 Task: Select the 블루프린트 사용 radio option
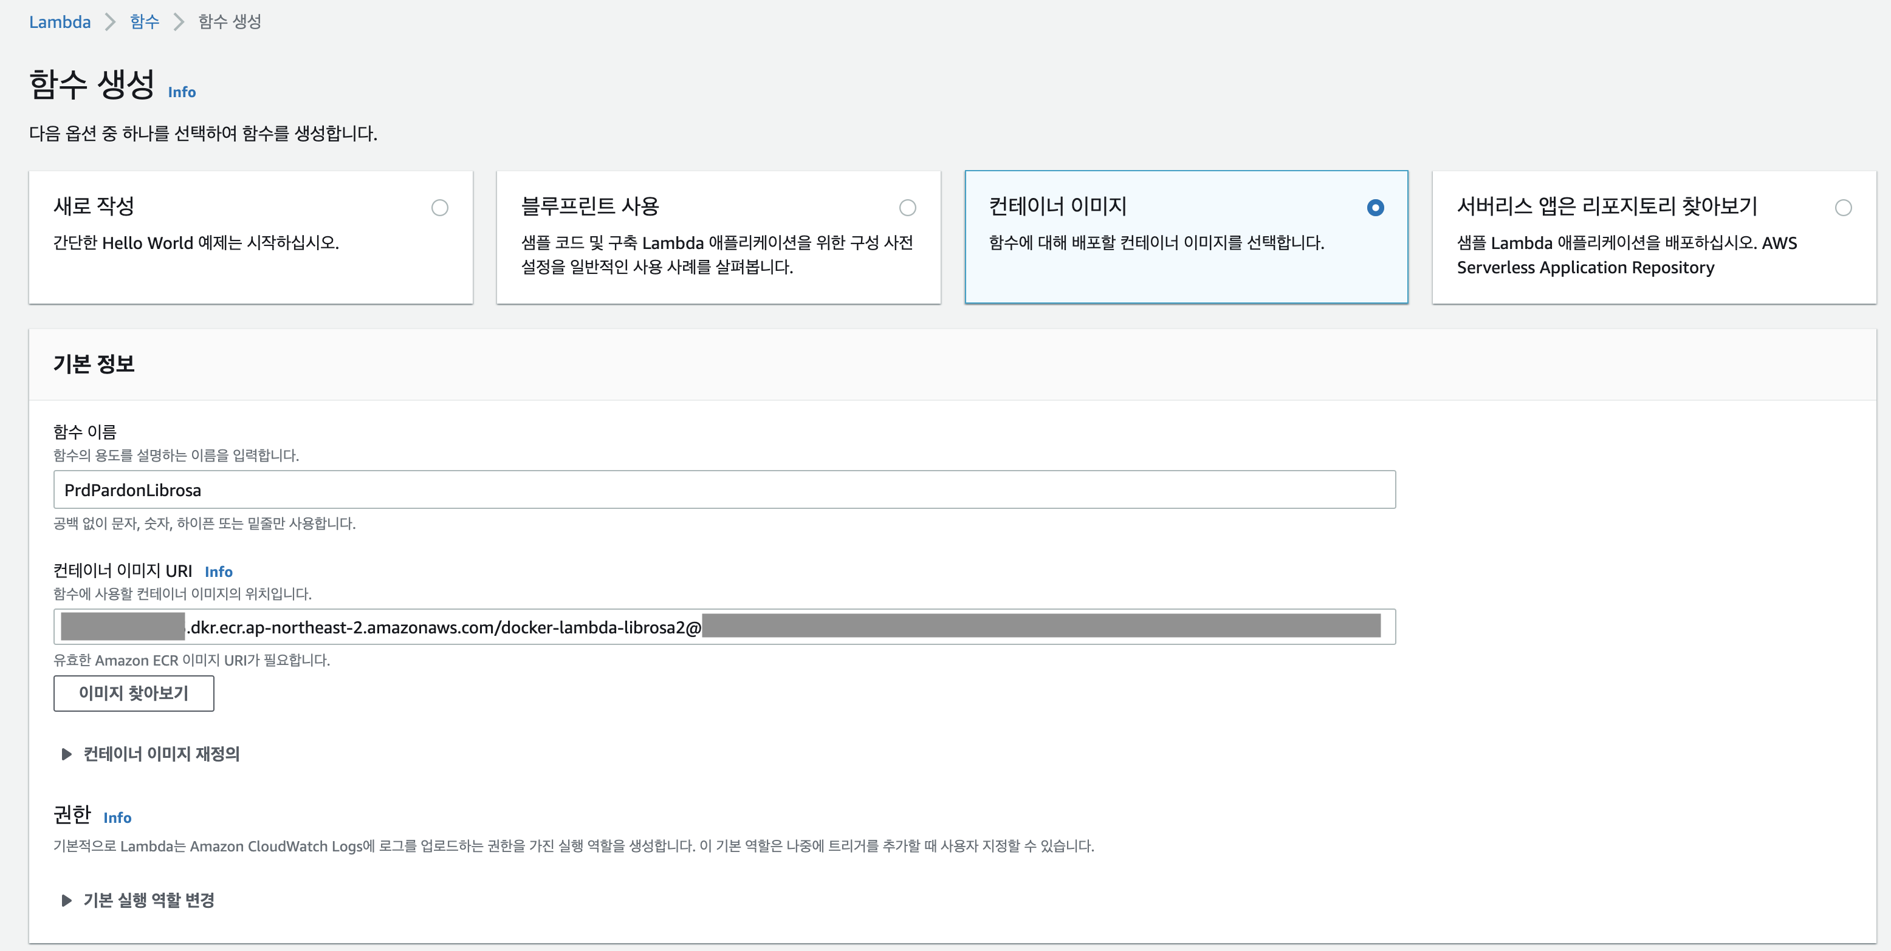(x=907, y=208)
